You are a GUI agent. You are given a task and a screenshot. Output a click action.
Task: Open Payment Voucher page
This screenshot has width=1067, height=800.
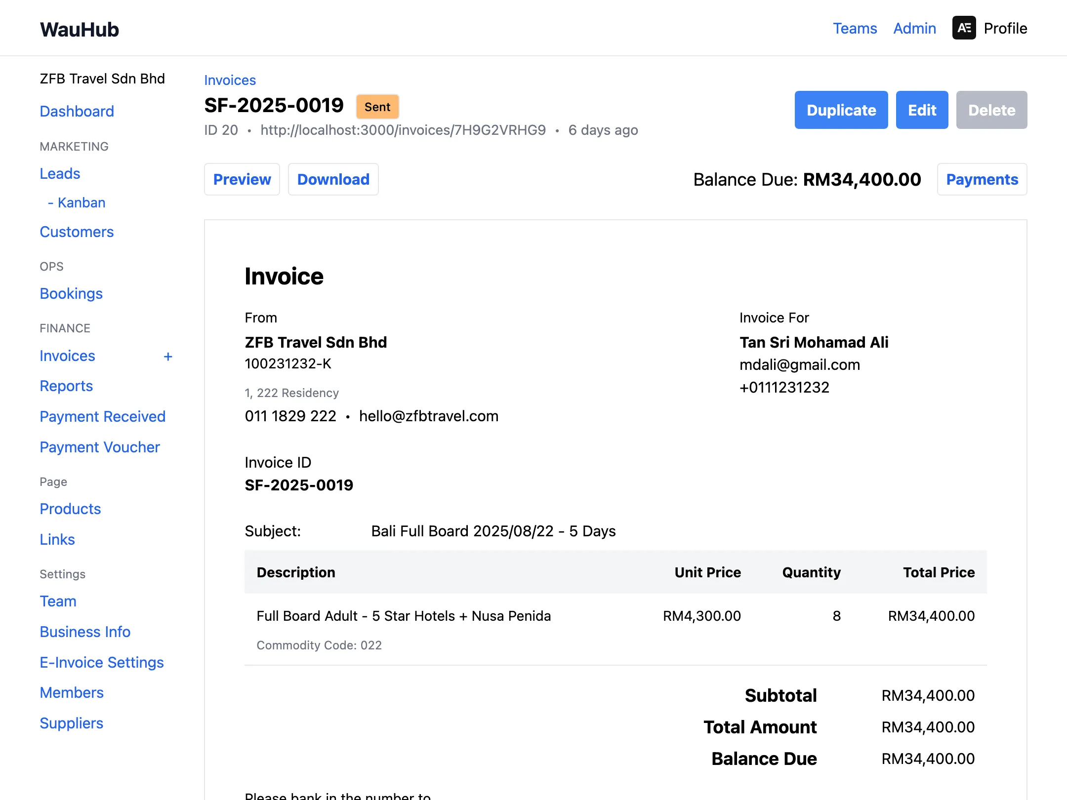[100, 447]
